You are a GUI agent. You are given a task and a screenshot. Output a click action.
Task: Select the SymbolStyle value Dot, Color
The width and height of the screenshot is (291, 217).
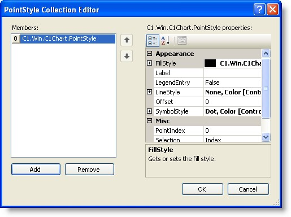click(232, 111)
